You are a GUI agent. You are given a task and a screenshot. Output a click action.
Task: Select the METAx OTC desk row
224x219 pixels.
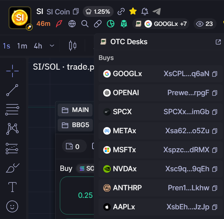(x=160, y=131)
